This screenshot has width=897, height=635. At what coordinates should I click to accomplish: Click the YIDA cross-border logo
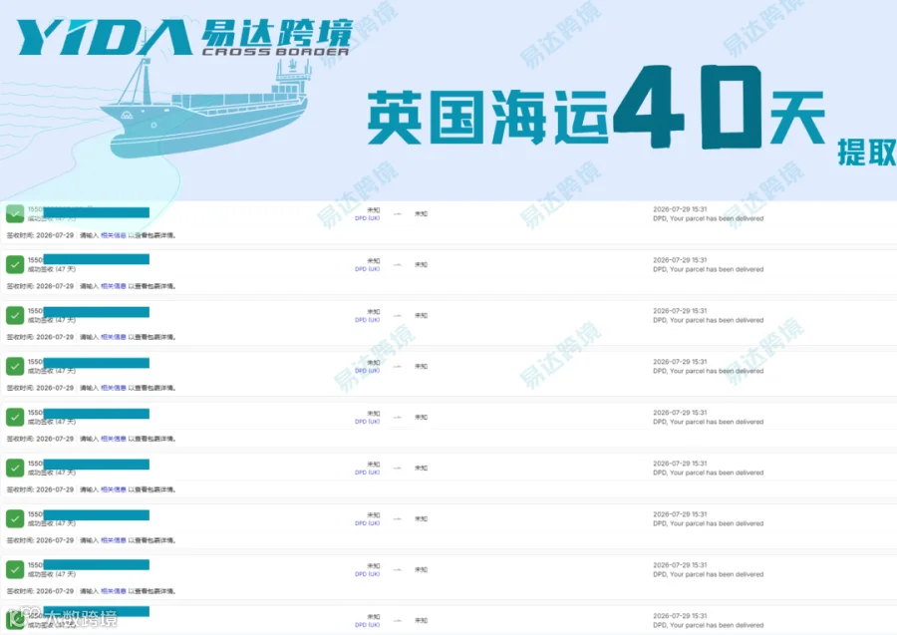tap(183, 38)
